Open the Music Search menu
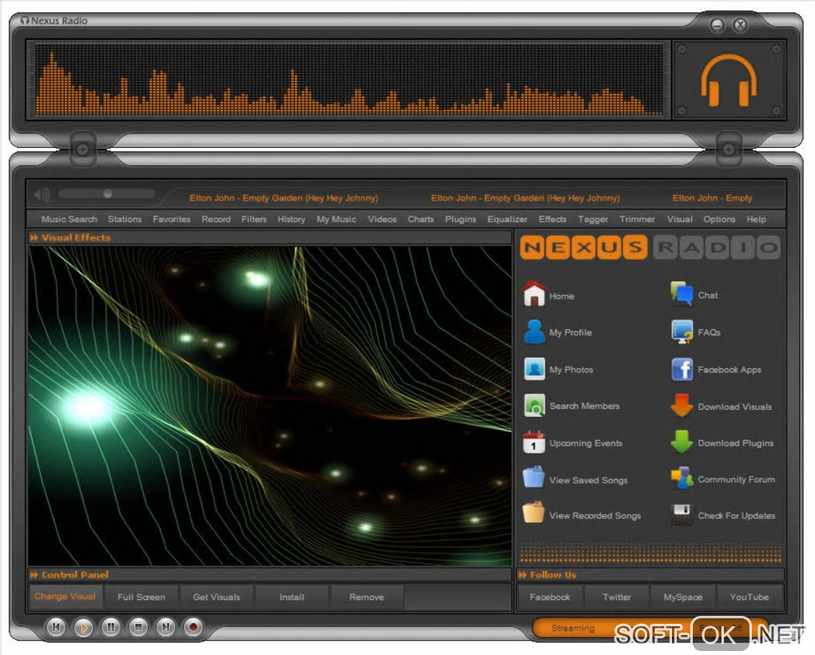Viewport: 815px width, 655px height. coord(70,219)
